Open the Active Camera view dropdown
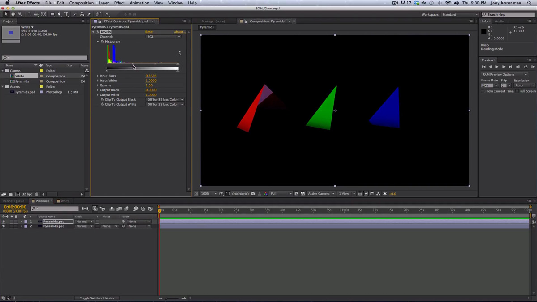Image resolution: width=537 pixels, height=302 pixels. [320, 193]
